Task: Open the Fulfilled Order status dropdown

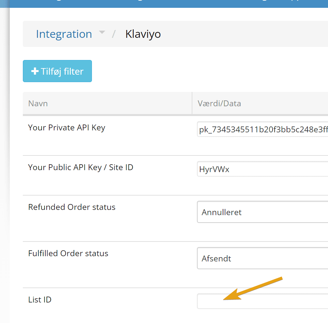Action: 262,258
